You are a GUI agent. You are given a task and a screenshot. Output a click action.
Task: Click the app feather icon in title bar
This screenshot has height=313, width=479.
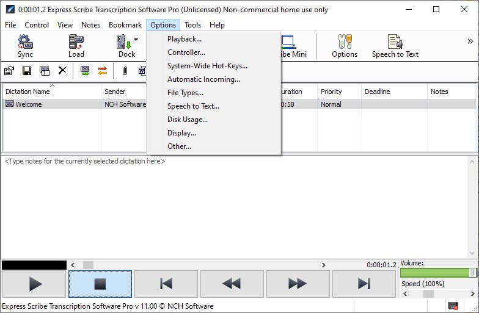tap(10, 10)
